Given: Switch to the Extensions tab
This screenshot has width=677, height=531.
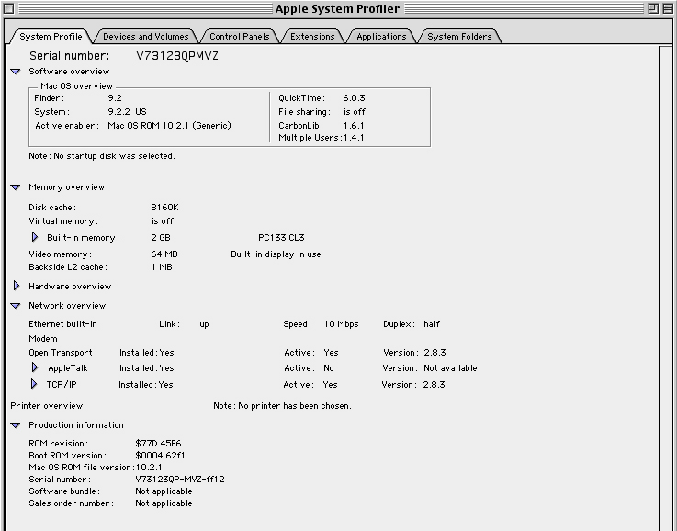Looking at the screenshot, I should (312, 37).
